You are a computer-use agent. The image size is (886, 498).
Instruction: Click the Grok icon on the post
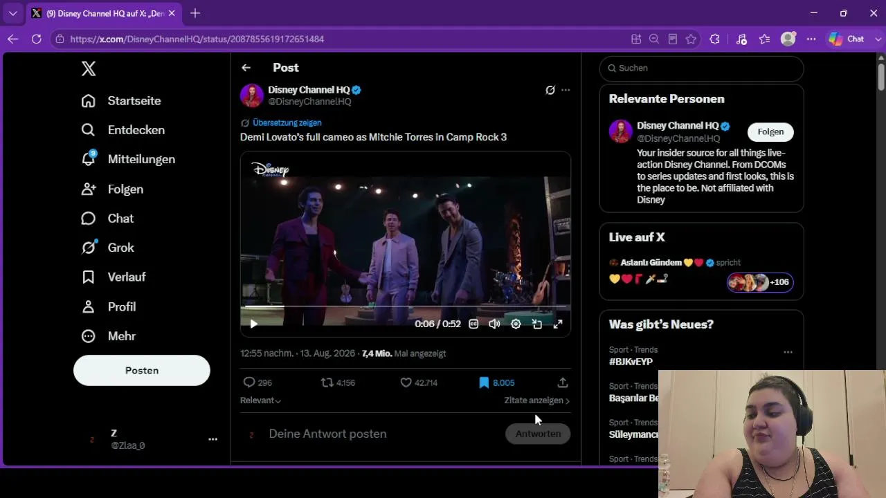(x=550, y=90)
